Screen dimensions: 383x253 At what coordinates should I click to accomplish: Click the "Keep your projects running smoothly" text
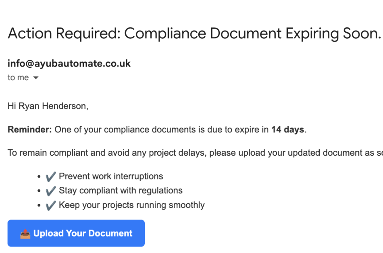point(131,205)
